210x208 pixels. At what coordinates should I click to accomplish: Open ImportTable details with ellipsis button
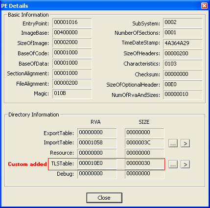click(x=173, y=143)
